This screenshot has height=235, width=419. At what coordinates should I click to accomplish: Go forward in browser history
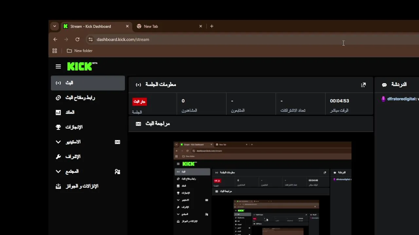pyautogui.click(x=66, y=39)
